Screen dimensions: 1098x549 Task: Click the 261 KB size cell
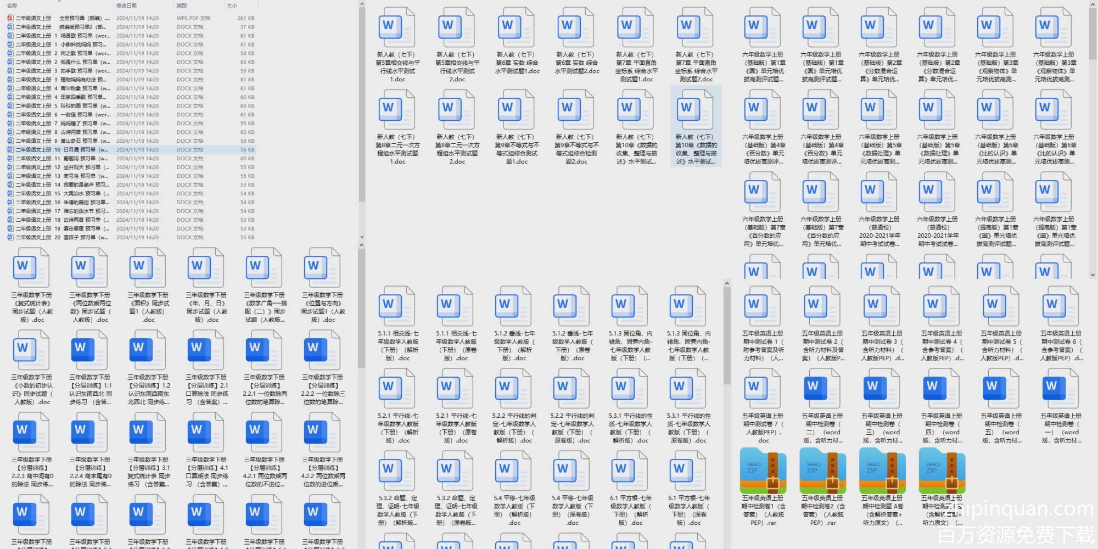246,18
